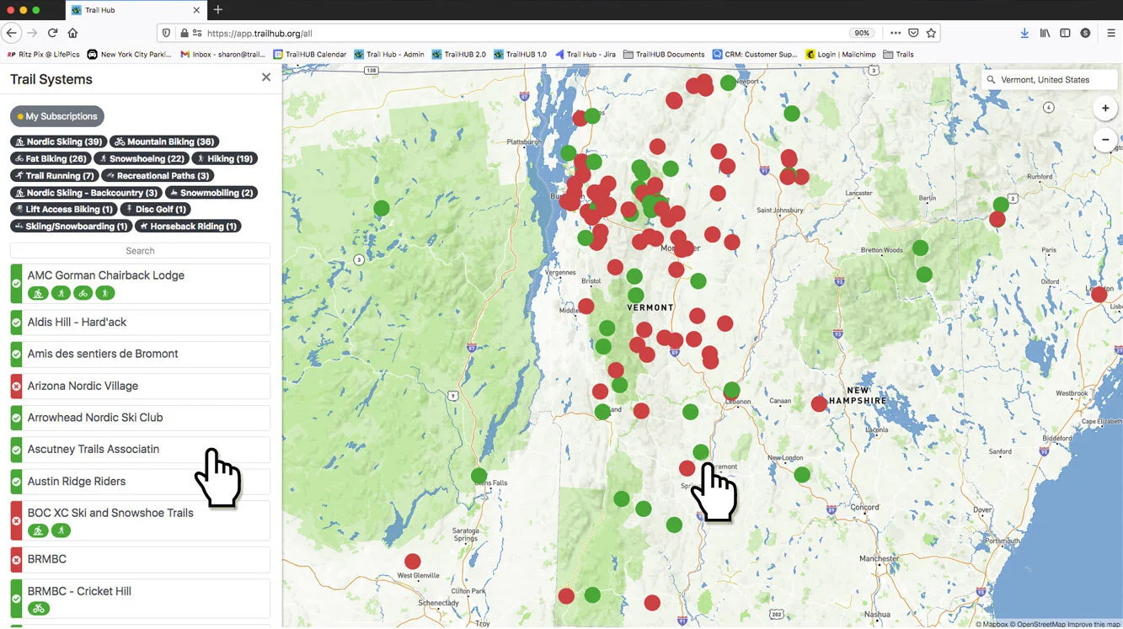Viewport: 1123px width, 629px height.
Task: Open the Trail Hub - Admin bookmark
Action: click(389, 54)
